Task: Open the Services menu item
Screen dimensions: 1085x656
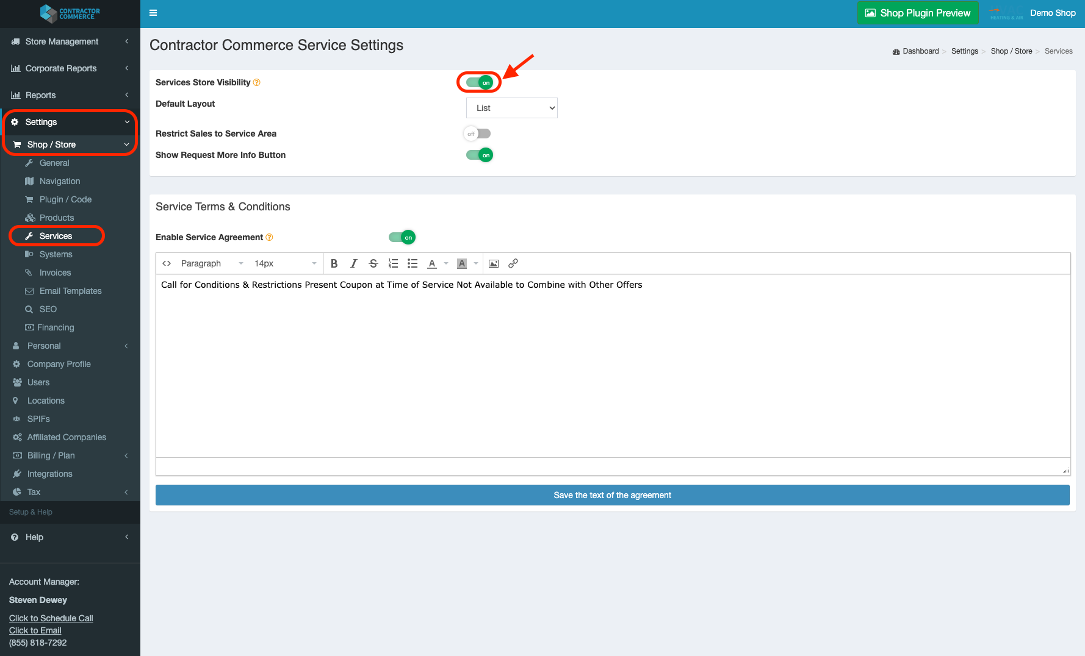Action: pos(56,236)
